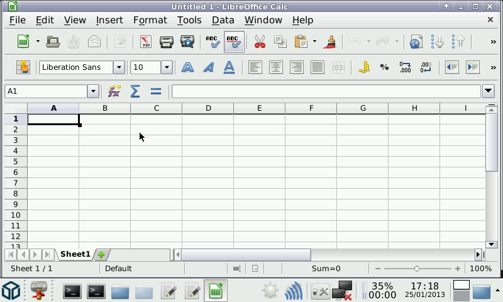Screen dimensions: 503x302
Task: Export document directly as PDF
Action: (x=146, y=42)
